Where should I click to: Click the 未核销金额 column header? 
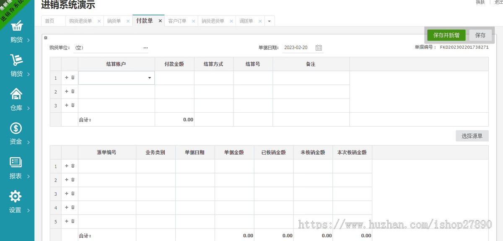coord(313,153)
